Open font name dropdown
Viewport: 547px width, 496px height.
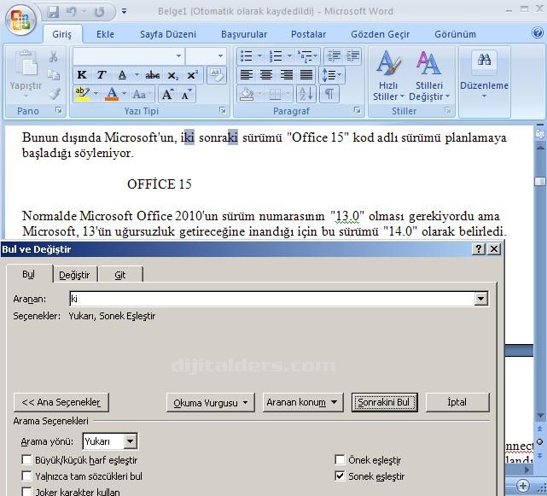pyautogui.click(x=178, y=55)
